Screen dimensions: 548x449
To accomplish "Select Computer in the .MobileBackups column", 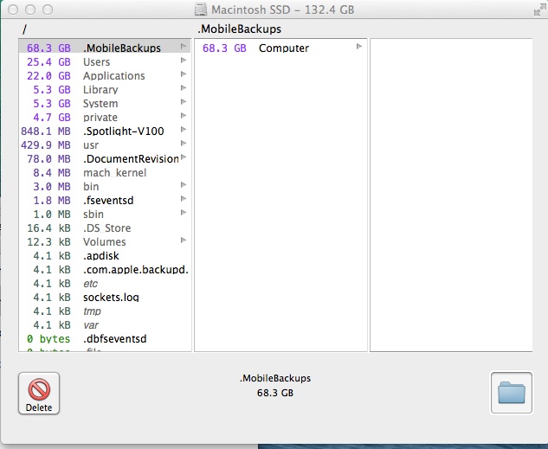I will pos(280,48).
